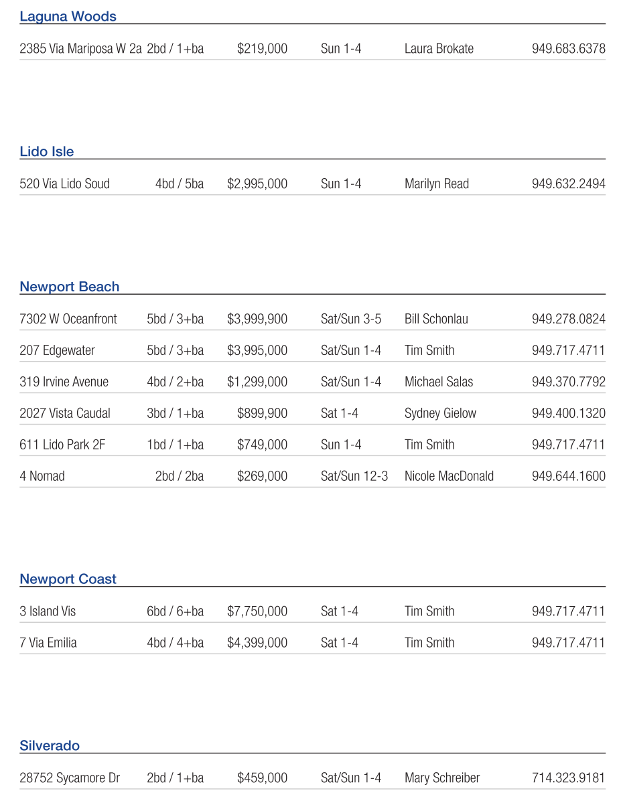Click the 7 Via Emilia address
Screen dimensions: 619x807
point(48,643)
